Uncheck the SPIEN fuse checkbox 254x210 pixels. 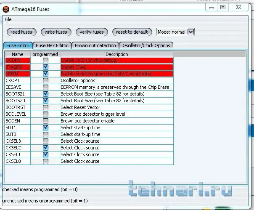pyautogui.click(x=45, y=74)
